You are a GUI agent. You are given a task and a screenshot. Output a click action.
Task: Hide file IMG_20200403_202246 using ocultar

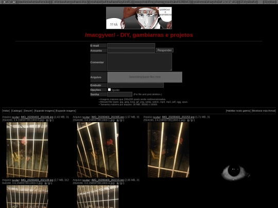15,117
